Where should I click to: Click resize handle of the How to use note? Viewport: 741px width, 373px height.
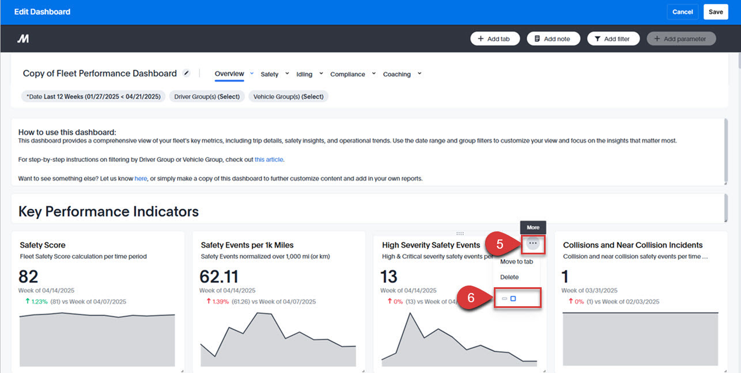pos(725,182)
